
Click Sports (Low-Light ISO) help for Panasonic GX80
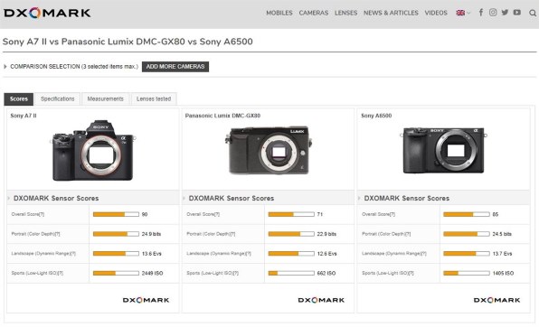coord(236,273)
